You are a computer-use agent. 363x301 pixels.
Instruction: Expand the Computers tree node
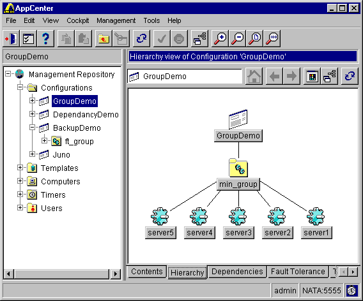(x=20, y=181)
